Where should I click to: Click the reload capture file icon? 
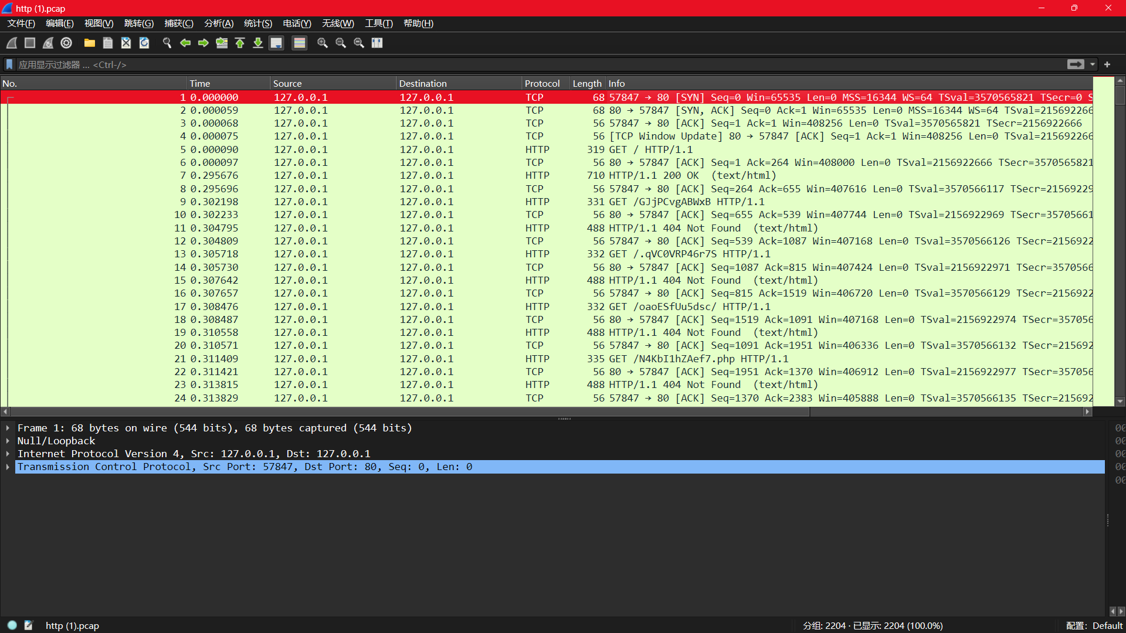pos(144,43)
